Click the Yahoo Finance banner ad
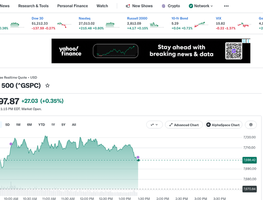 151,51
